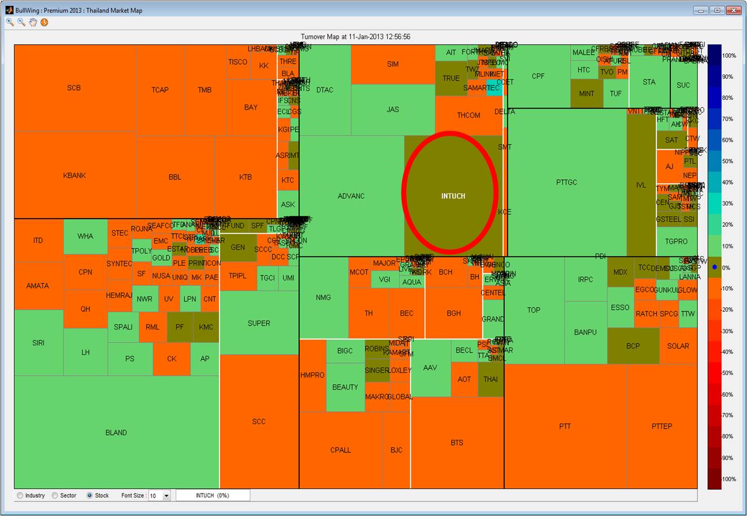Click the BCP tile
The image size is (747, 516).
click(x=633, y=346)
